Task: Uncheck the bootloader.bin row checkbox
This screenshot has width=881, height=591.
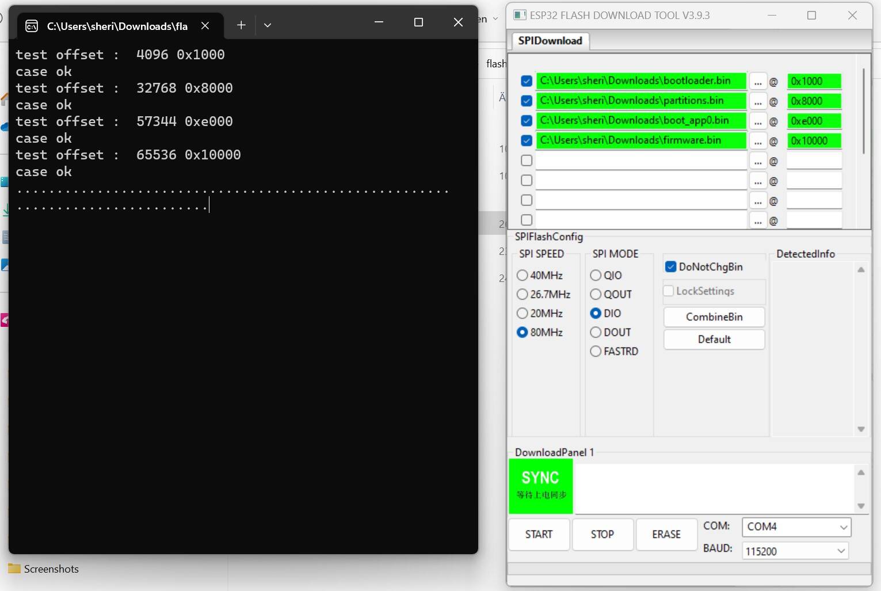Action: pyautogui.click(x=526, y=81)
